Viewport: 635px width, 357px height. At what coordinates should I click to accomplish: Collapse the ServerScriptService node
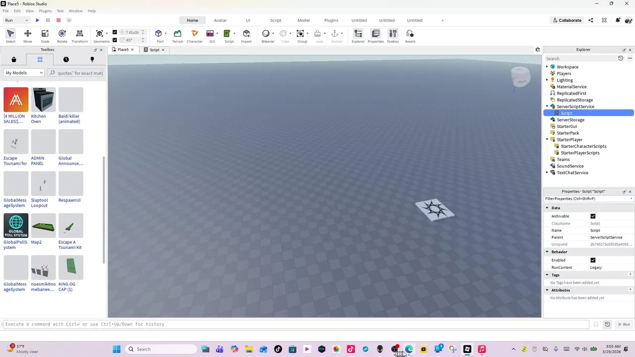point(547,107)
